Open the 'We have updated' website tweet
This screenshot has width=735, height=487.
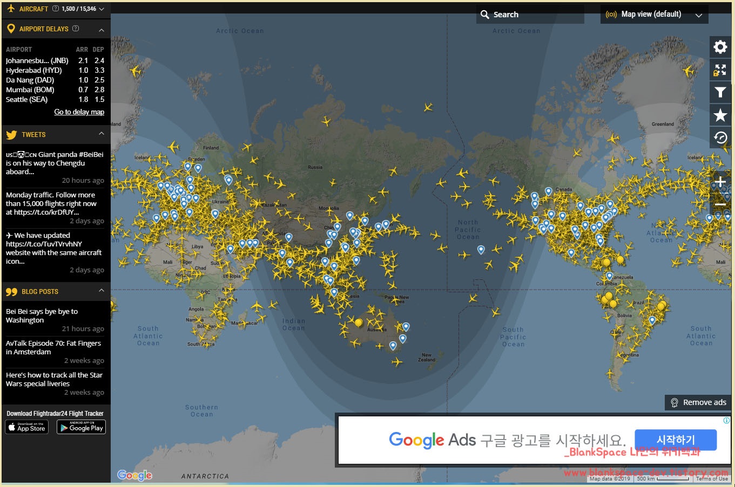click(x=53, y=248)
